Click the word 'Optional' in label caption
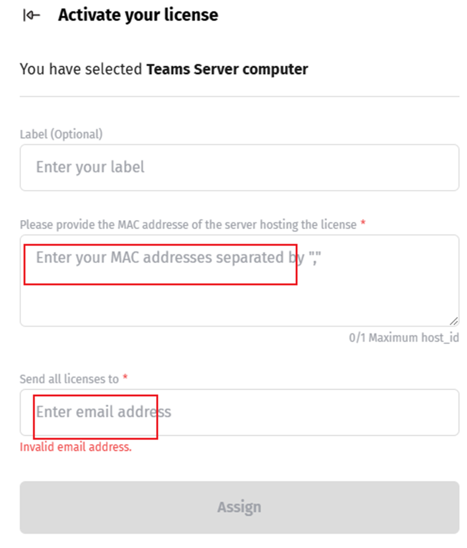Screen dimensions: 467x548 coord(77,134)
